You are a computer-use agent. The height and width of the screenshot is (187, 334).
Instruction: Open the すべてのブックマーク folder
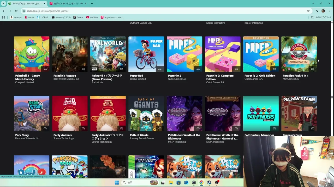[321, 17]
